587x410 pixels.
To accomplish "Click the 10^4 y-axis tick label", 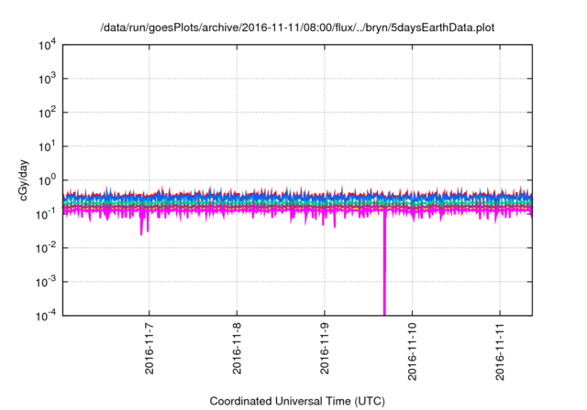I will click(x=47, y=46).
